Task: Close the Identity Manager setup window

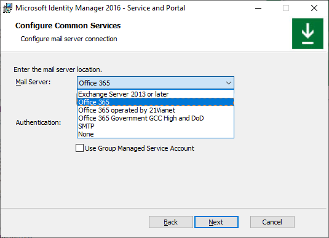Action: (314, 8)
